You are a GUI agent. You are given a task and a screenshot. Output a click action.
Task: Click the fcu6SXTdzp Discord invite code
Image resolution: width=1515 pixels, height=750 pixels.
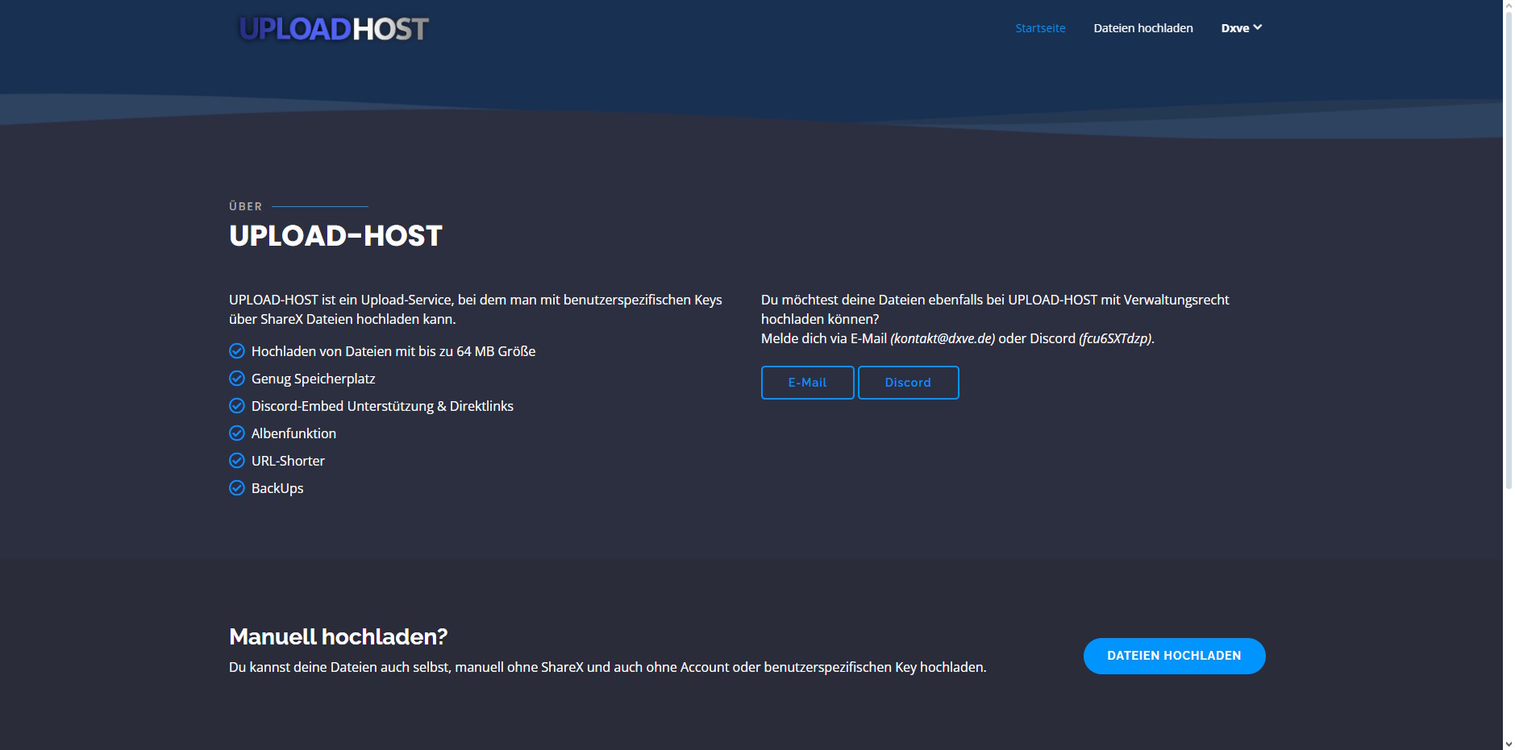[1116, 339]
